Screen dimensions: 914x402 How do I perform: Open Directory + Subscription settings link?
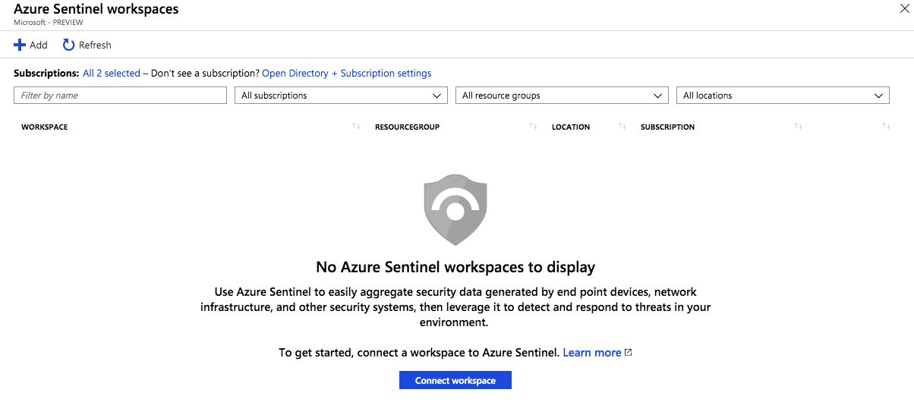pyautogui.click(x=346, y=74)
